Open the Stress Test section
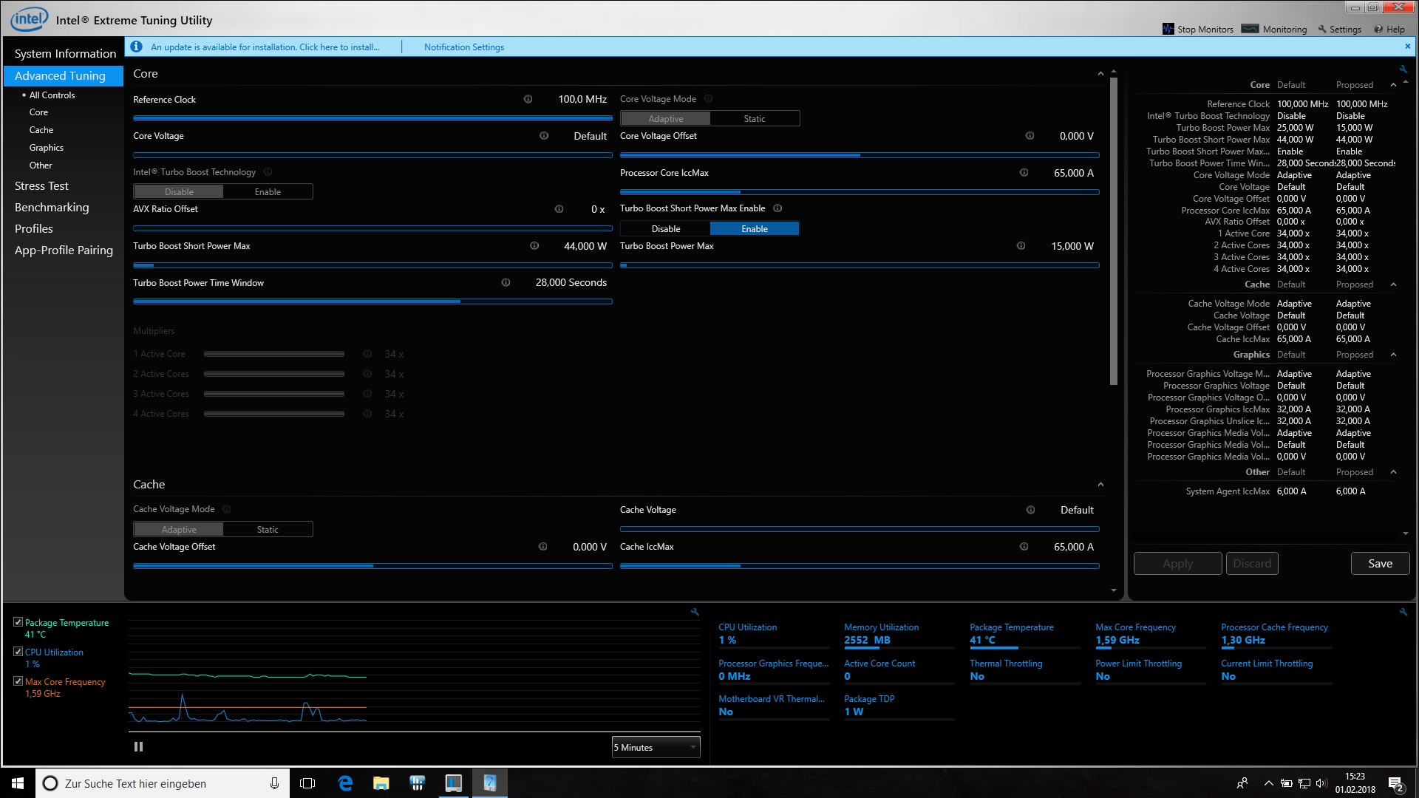 click(41, 186)
